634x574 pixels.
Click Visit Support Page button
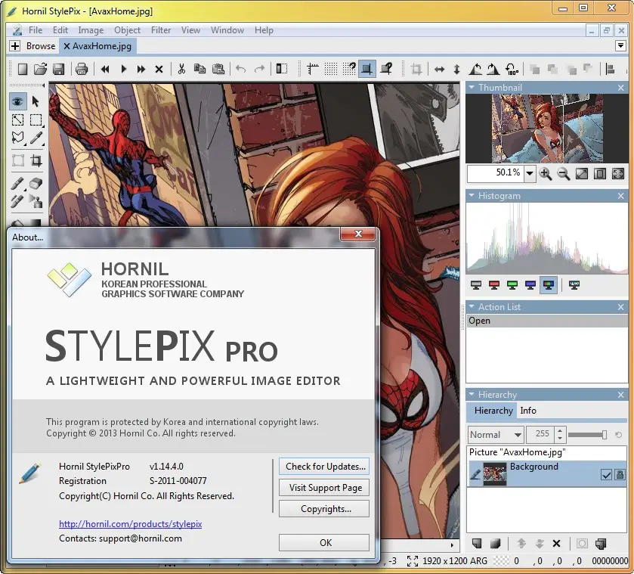pos(324,488)
